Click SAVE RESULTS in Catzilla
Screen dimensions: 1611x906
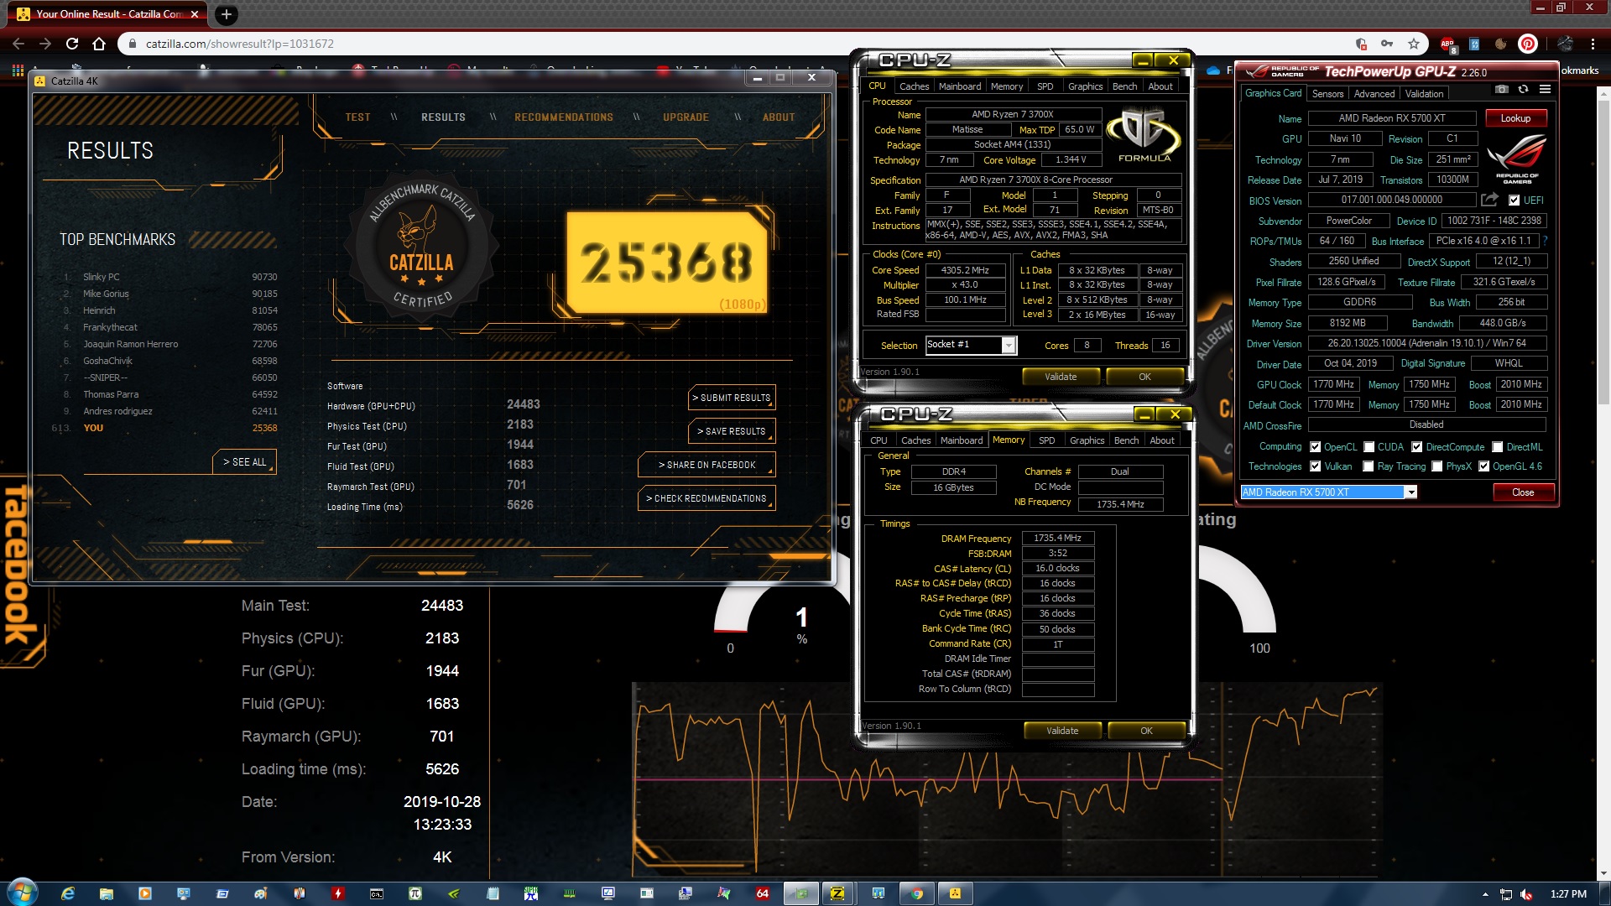click(x=732, y=431)
